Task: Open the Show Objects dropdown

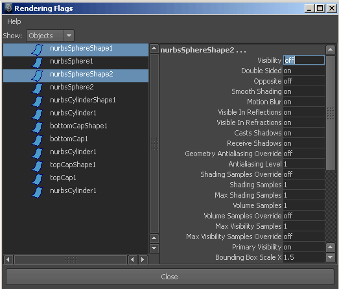Action: pos(69,36)
